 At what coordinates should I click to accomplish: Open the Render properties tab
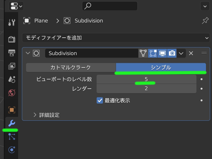point(12,39)
